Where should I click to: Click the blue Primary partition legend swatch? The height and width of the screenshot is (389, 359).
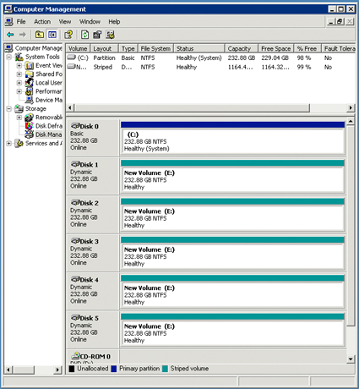click(114, 369)
